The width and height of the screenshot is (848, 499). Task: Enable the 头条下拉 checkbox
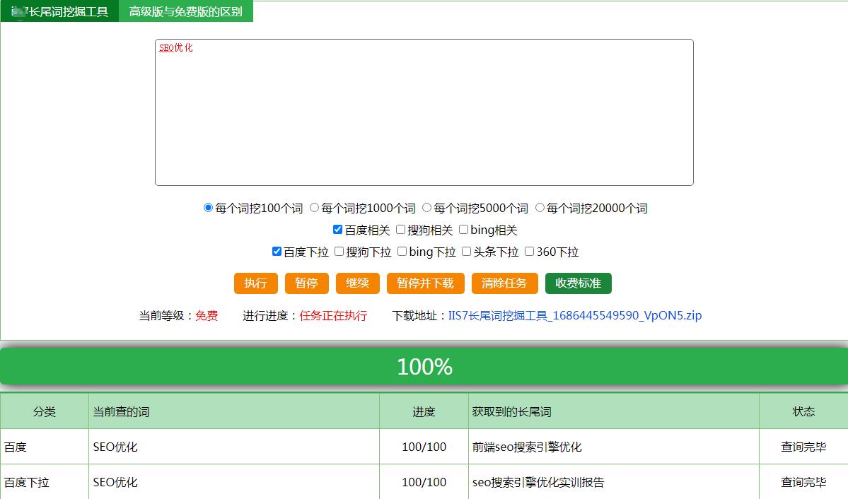[466, 252]
